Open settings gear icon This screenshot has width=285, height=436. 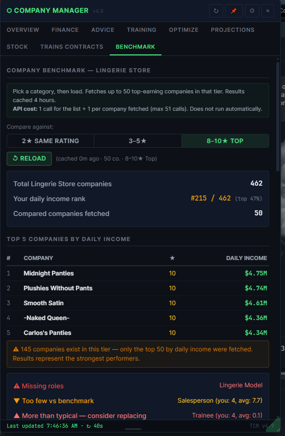(252, 11)
